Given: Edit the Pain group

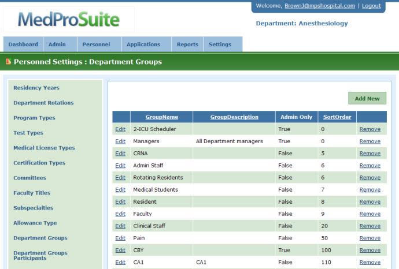Looking at the screenshot, I should coord(120,238).
